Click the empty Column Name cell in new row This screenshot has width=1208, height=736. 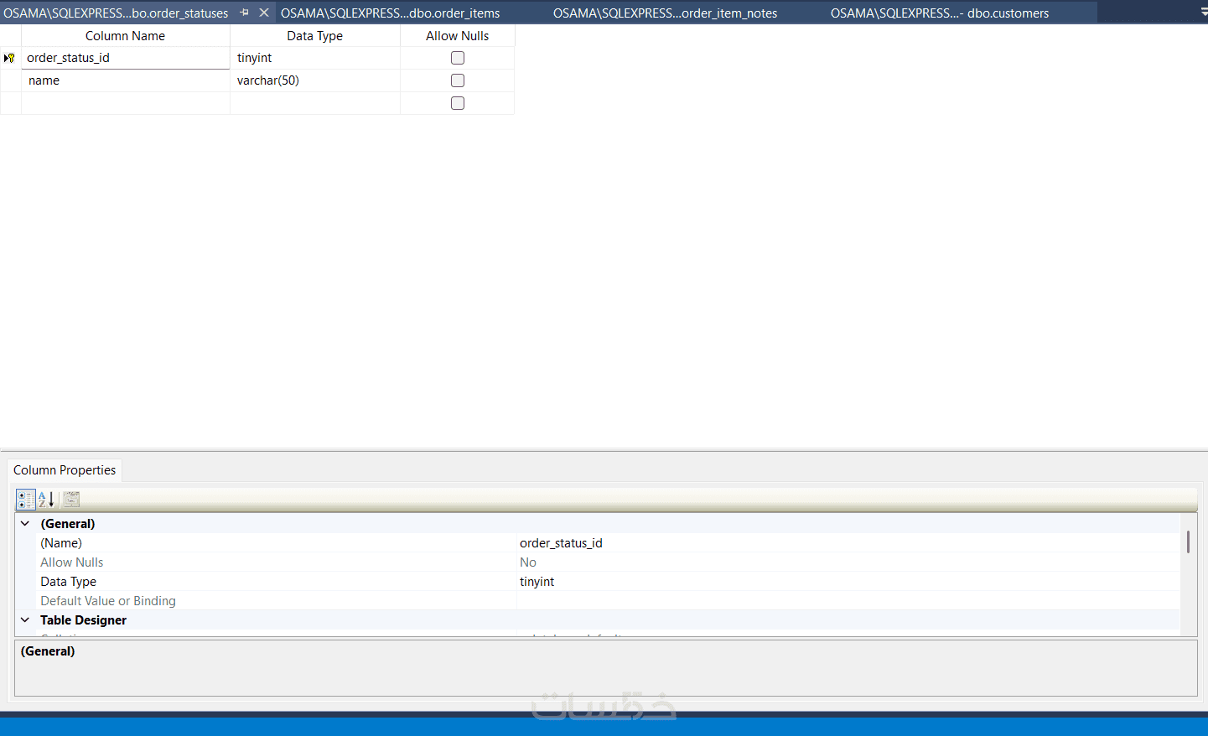pyautogui.click(x=126, y=103)
